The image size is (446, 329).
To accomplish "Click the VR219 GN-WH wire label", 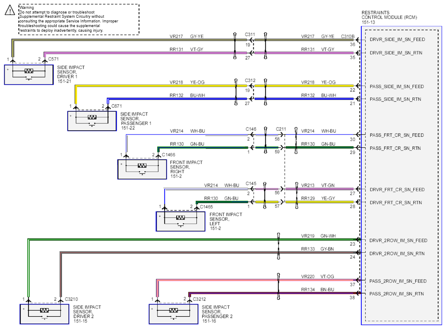I will pos(318,236).
